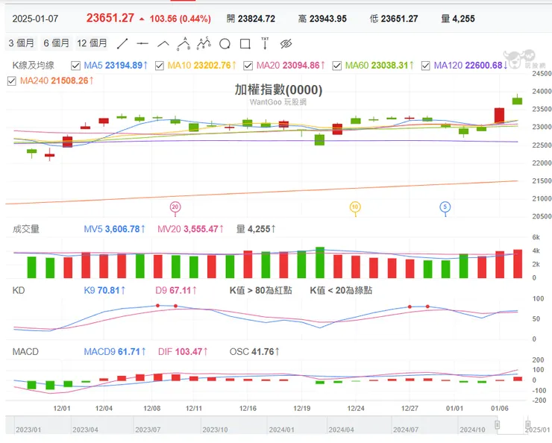This screenshot has height=443, width=552.
Task: Click the large red candlestick at 01/06
Action: 499,116
